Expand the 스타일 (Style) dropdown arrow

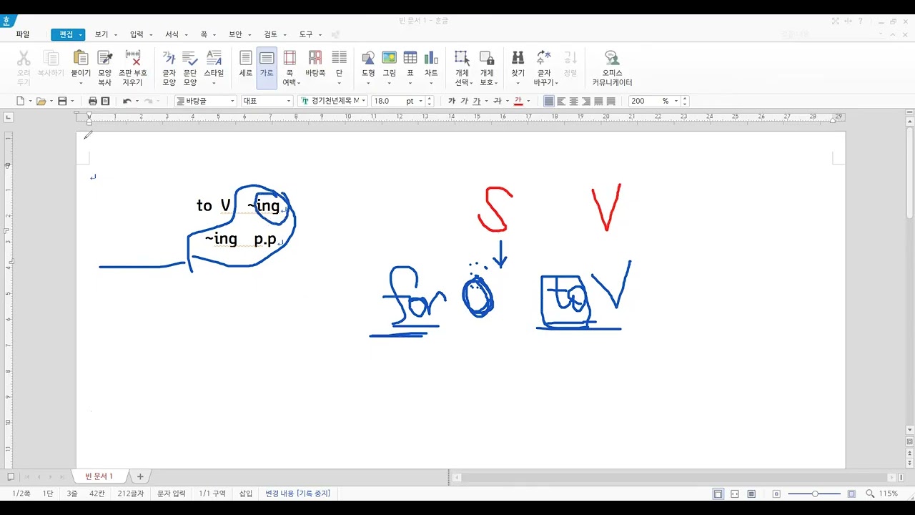tap(214, 83)
